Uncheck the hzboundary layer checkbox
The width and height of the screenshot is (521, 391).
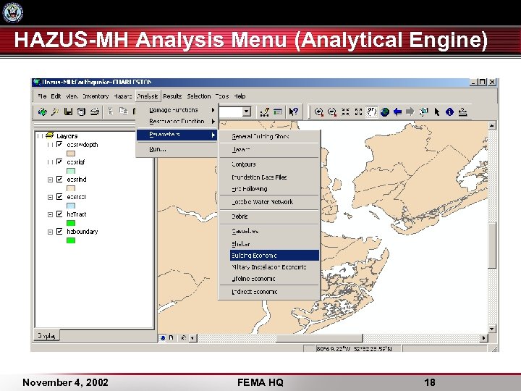point(59,231)
